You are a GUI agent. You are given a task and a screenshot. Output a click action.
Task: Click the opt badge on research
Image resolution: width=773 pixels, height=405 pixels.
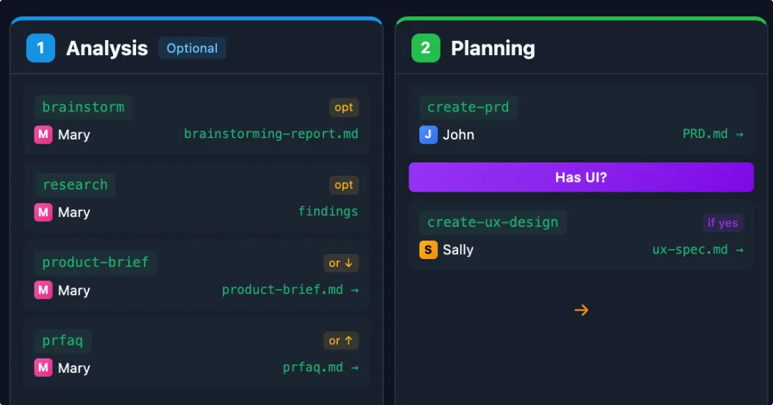344,185
